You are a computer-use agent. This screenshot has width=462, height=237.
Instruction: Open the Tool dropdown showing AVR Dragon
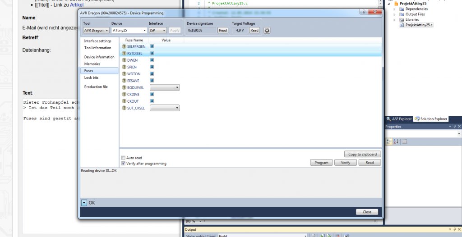pyautogui.click(x=96, y=30)
